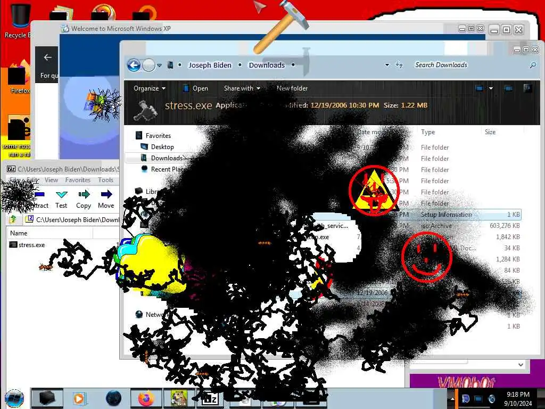Image resolution: width=545 pixels, height=409 pixels.
Task: Open the Share with dropdown
Action: pos(242,88)
